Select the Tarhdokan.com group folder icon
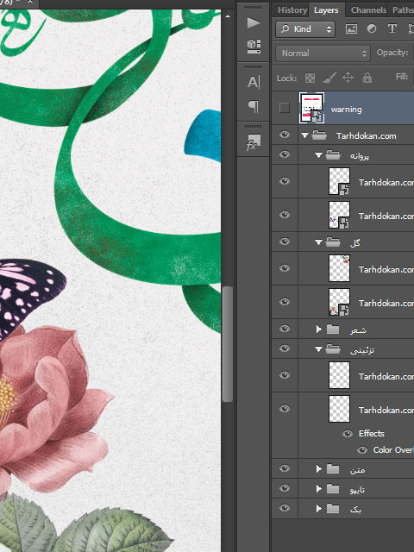The image size is (414, 552). [319, 135]
